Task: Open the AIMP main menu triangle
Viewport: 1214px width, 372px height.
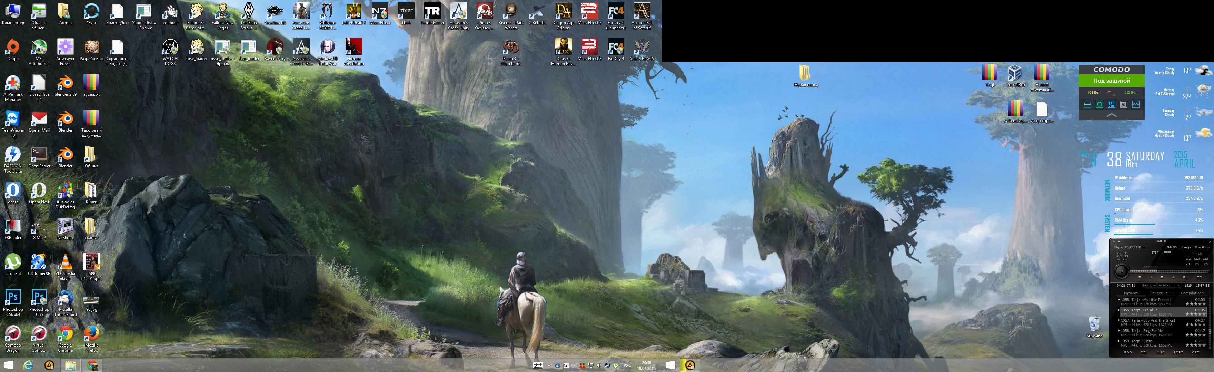Action: 1114,242
